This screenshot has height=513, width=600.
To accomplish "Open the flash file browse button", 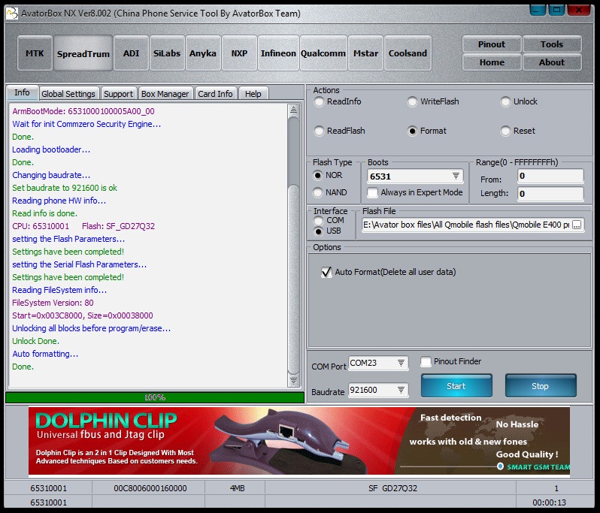I will coord(577,225).
